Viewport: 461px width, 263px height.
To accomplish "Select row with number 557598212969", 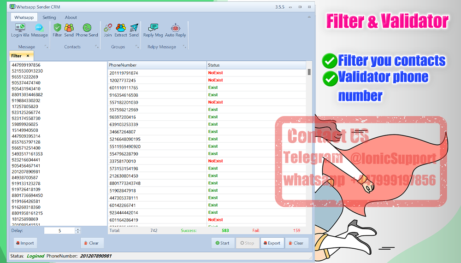I will pyautogui.click(x=207, y=110).
